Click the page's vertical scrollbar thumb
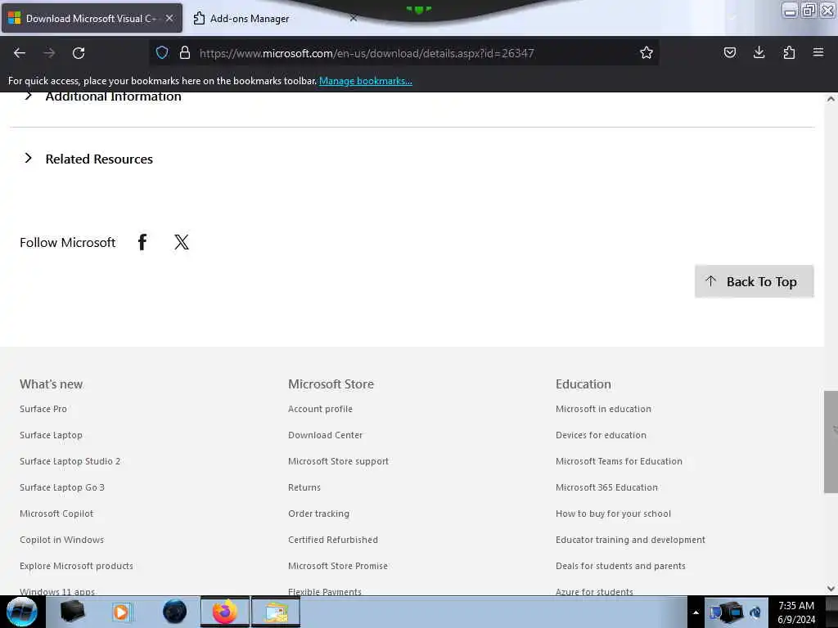 tap(831, 442)
